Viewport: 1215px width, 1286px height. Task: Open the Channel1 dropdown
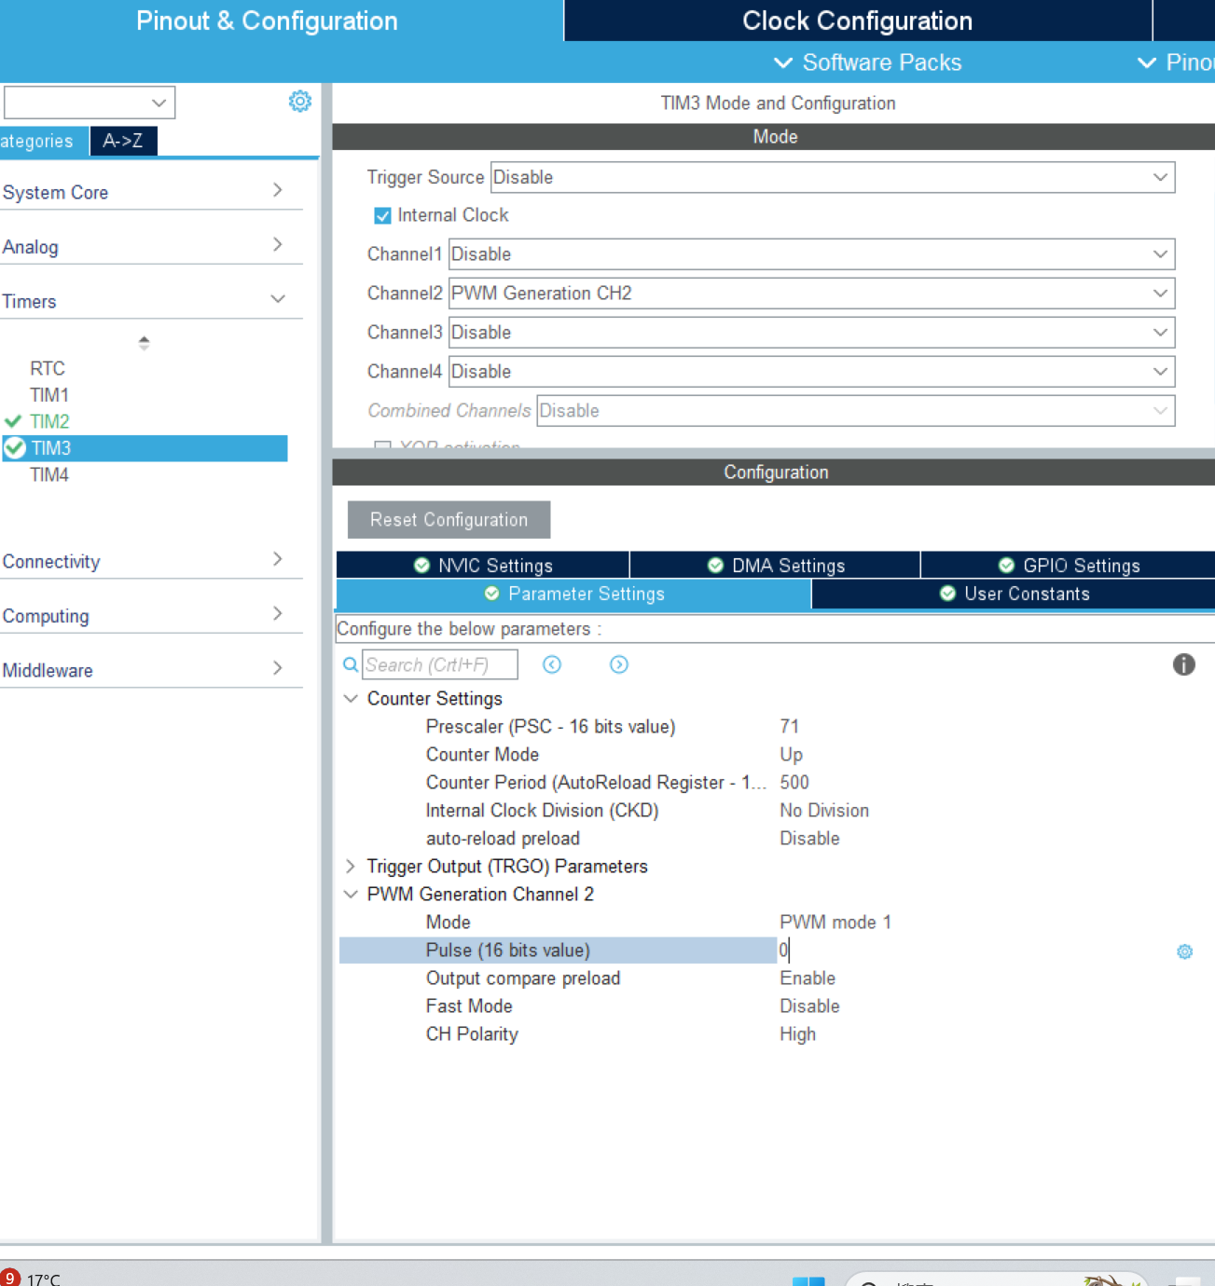[811, 254]
